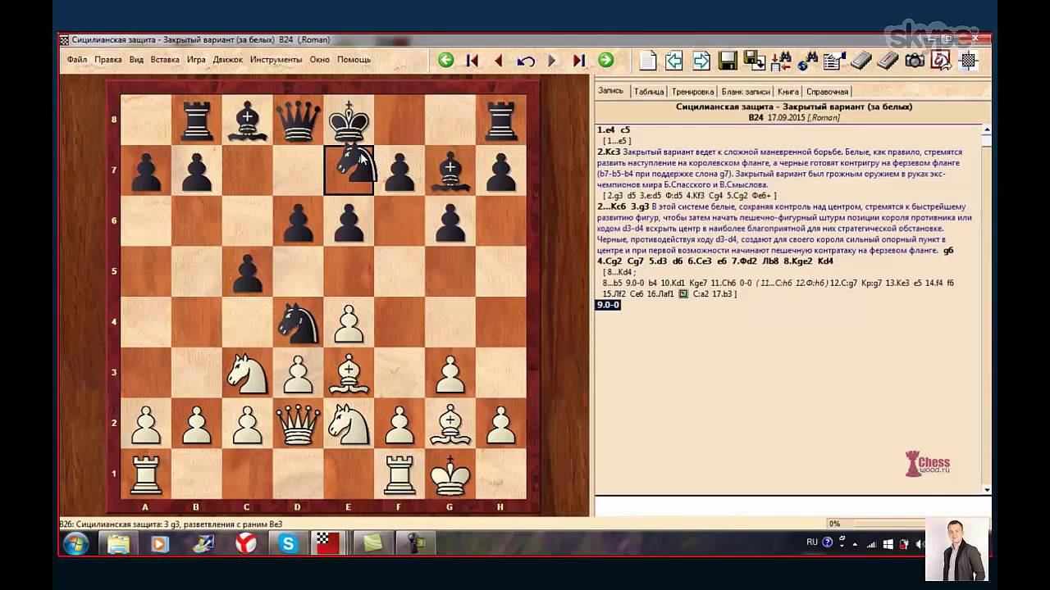Viewport: 1050px width, 590px height.
Task: Click move 2.Кс3 in the notation
Action: tap(609, 152)
